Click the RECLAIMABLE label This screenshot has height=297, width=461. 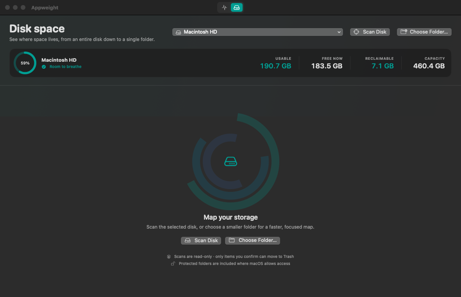point(380,59)
